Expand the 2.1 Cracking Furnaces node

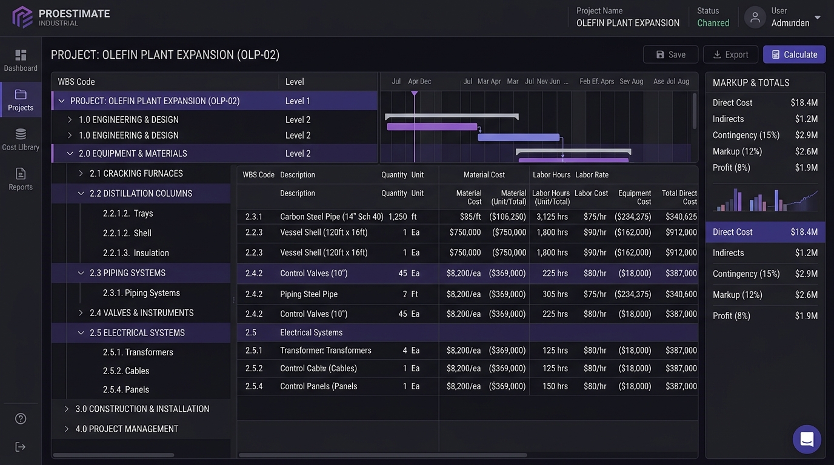pos(81,174)
